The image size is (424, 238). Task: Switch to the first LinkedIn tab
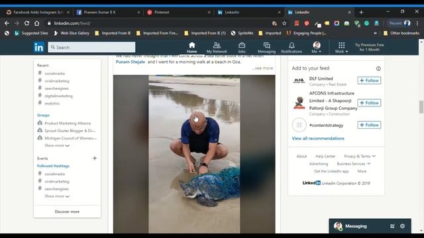click(x=249, y=12)
